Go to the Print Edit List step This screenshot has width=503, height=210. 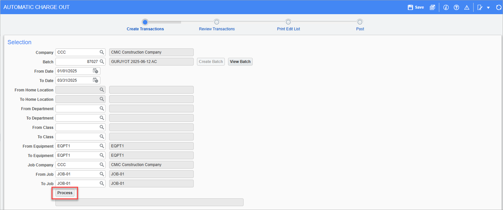[288, 25]
